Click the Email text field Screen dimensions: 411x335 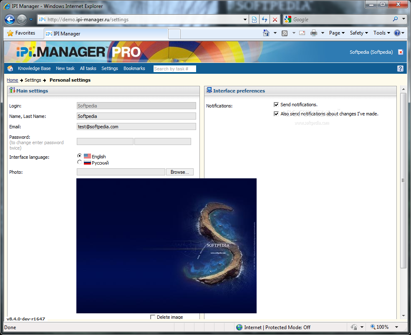point(136,127)
